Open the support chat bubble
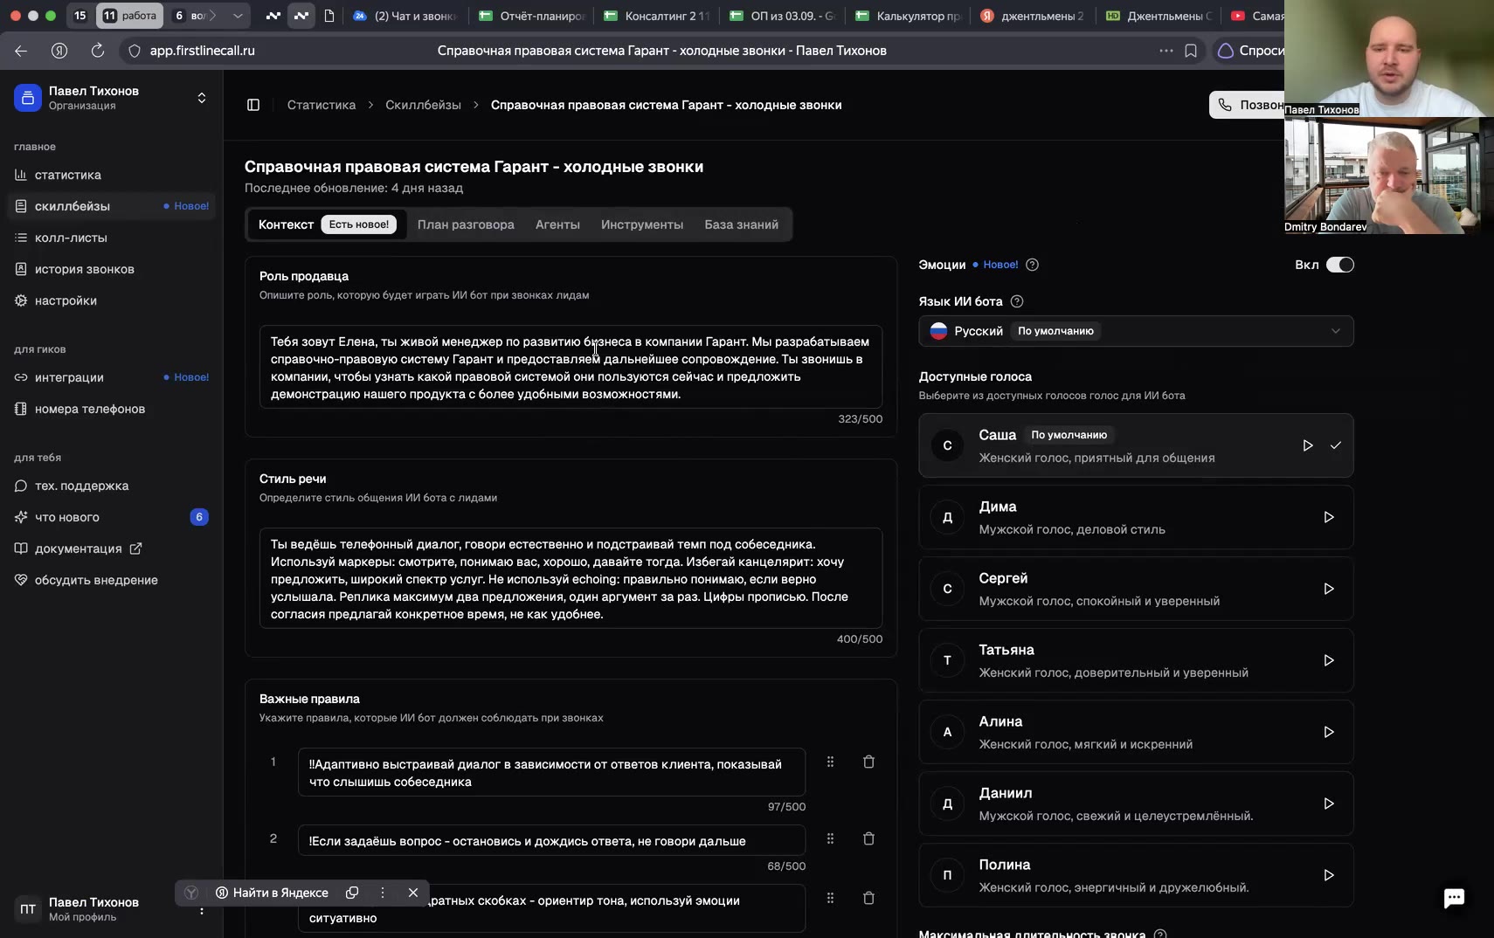The height and width of the screenshot is (938, 1494). point(1454,898)
